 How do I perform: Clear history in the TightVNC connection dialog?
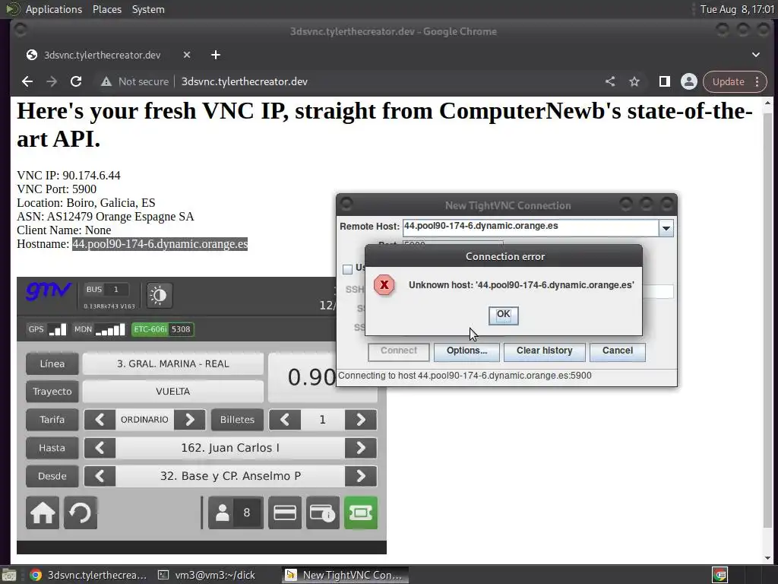pyautogui.click(x=544, y=351)
